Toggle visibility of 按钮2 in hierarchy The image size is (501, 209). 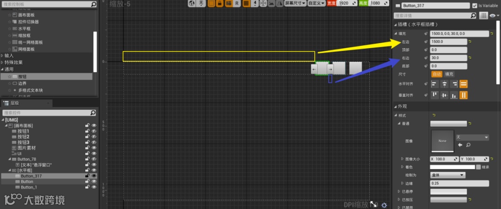94,137
